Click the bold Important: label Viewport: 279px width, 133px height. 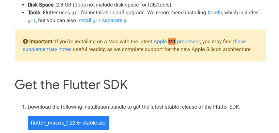click(x=41, y=42)
